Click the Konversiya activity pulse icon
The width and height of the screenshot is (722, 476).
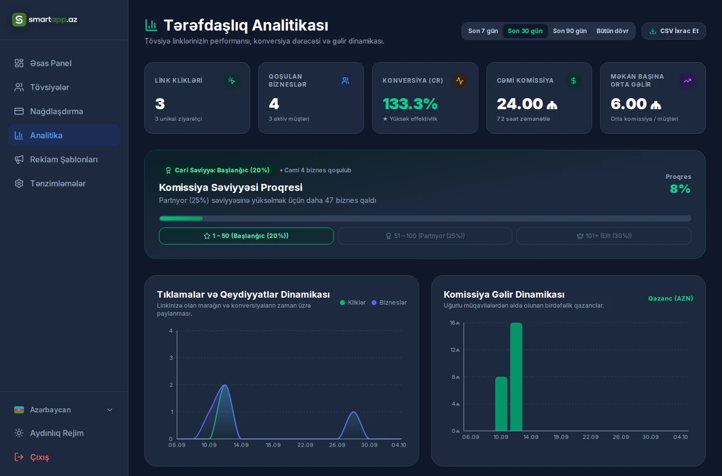pyautogui.click(x=460, y=81)
